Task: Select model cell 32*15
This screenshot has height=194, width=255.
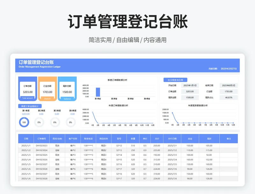Action: click(119, 159)
